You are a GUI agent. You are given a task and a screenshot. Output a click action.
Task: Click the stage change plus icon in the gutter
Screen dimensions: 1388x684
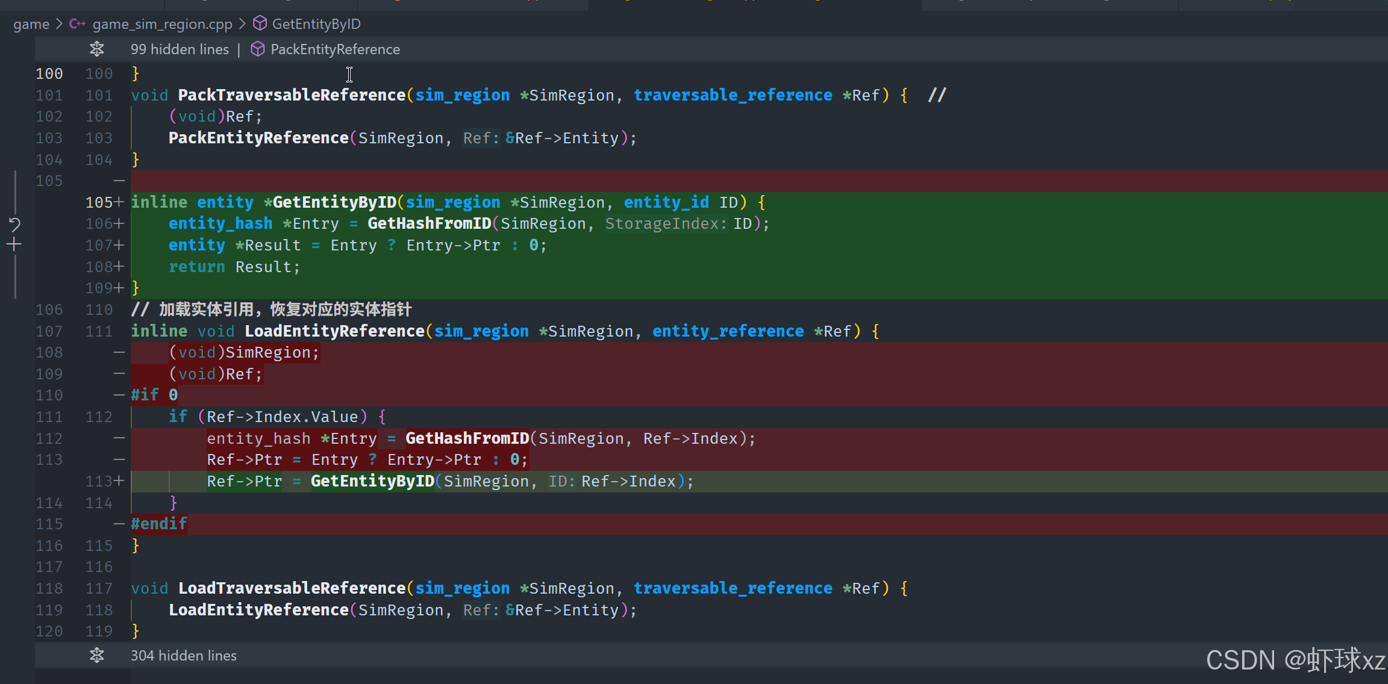coord(14,244)
